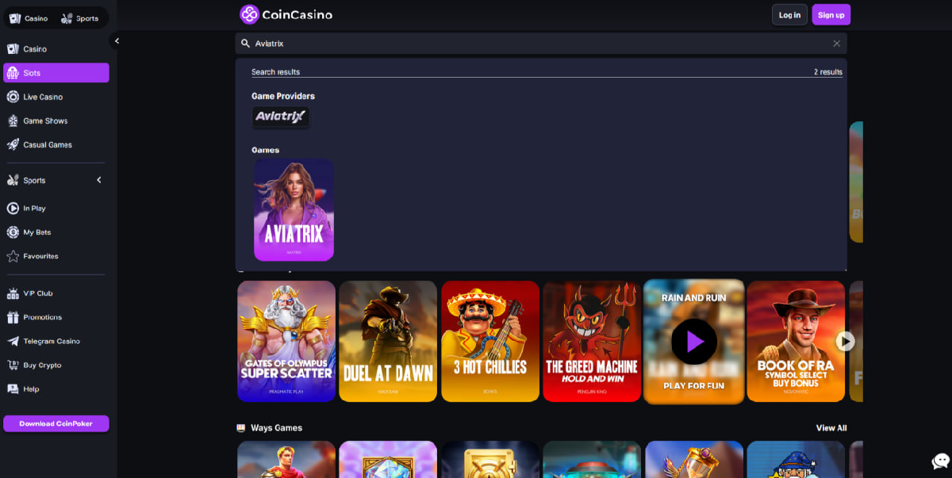Open The Greed Machine game

pos(591,341)
